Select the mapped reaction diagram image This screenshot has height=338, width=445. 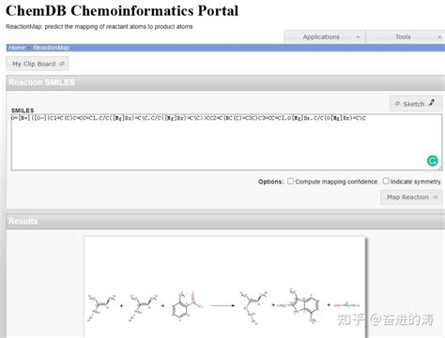tap(224, 287)
